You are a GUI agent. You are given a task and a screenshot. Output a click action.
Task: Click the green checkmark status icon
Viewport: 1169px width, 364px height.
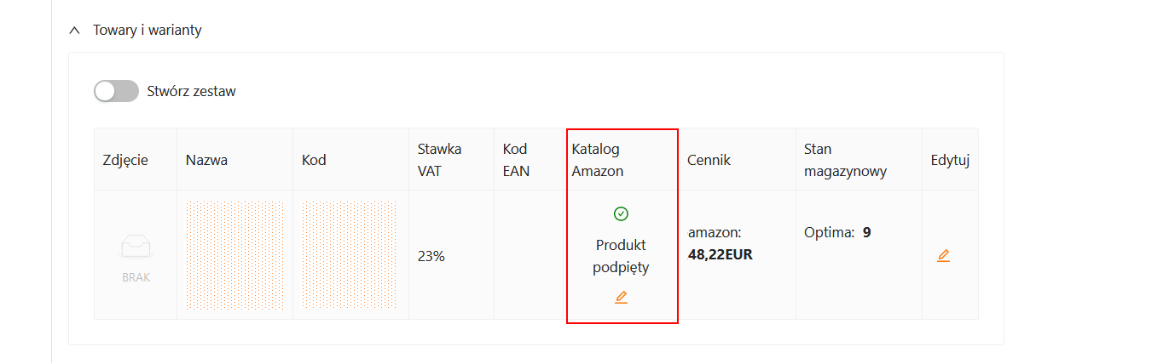[621, 213]
